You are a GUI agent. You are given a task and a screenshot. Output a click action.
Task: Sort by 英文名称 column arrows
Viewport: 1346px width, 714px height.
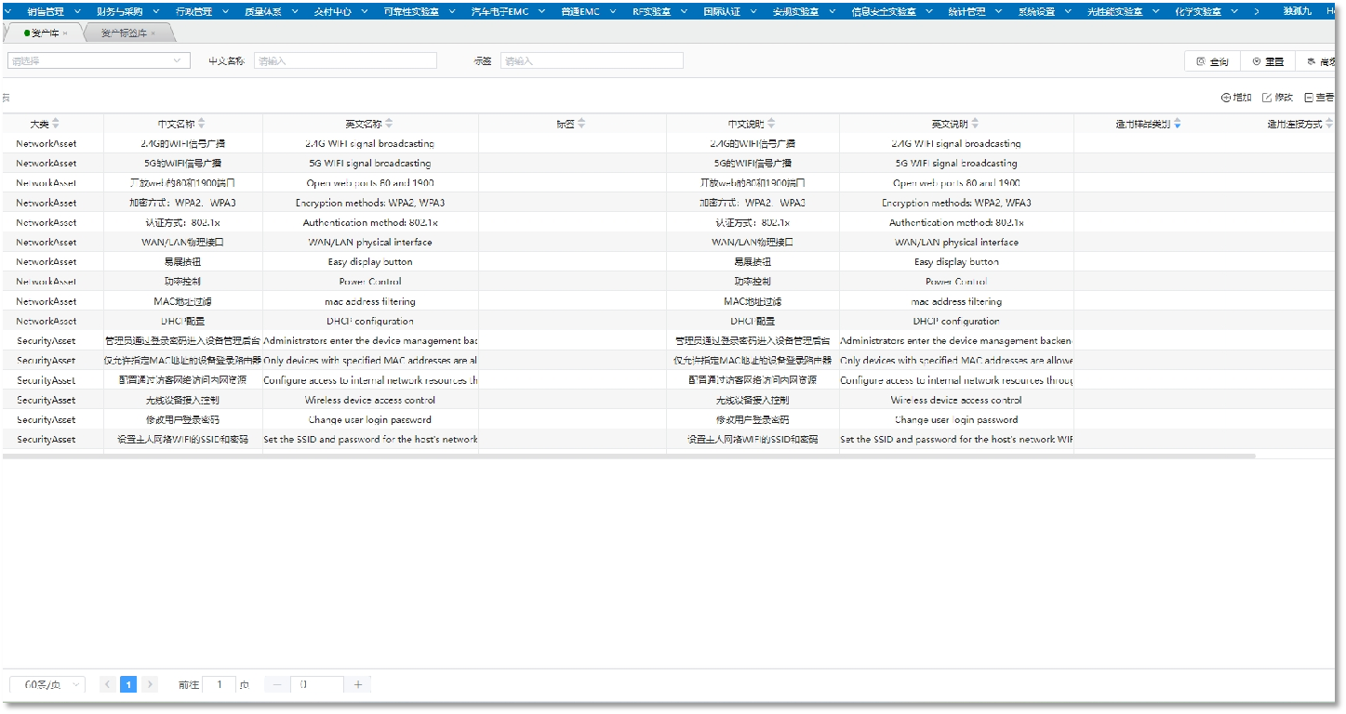pyautogui.click(x=389, y=124)
